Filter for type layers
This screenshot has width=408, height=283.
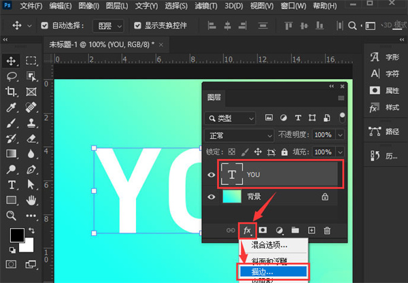point(298,118)
